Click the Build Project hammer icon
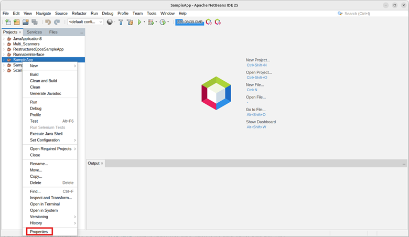 121,22
